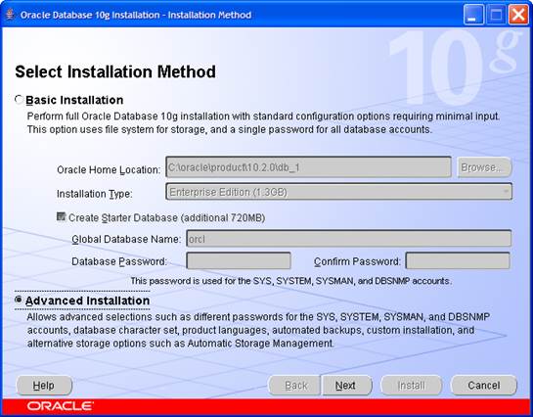This screenshot has height=417, width=533.
Task: Click the Oracle logo in footer
Action: pos(60,406)
